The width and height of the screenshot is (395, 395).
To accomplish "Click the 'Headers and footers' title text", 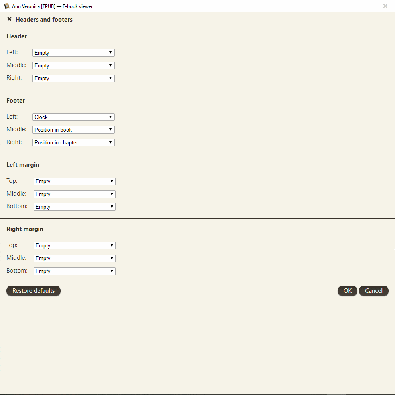I will coord(44,20).
